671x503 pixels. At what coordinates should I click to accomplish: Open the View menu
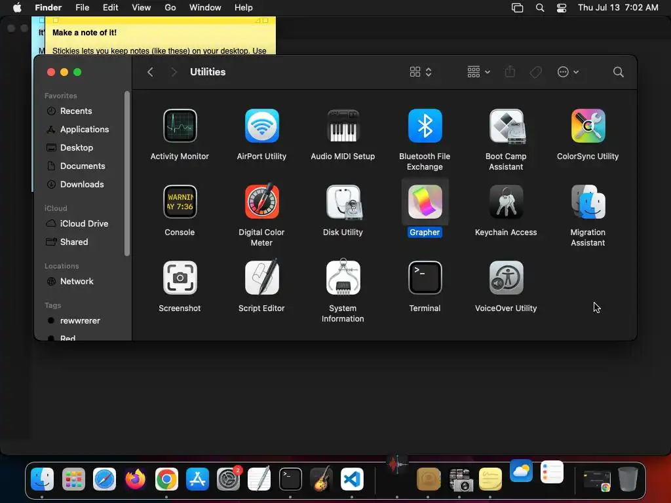tap(142, 8)
